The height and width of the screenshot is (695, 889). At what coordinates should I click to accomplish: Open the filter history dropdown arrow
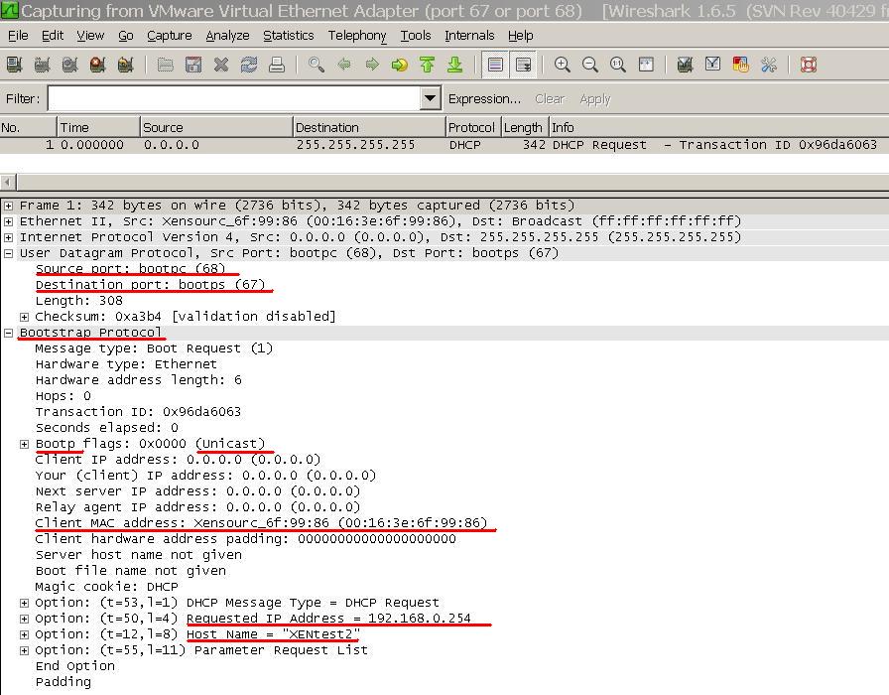tap(430, 98)
